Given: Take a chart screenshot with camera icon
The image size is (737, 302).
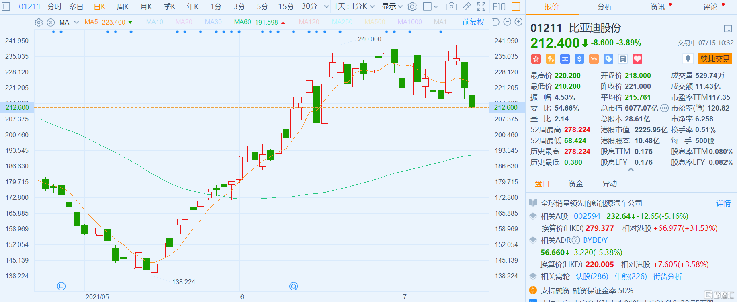Looking at the screenshot, I should [x=451, y=6].
